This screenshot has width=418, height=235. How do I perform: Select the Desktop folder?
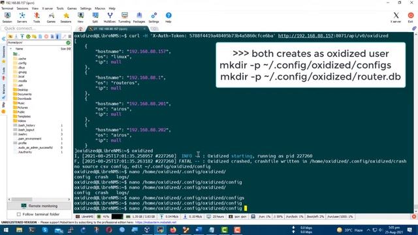(x=20, y=90)
